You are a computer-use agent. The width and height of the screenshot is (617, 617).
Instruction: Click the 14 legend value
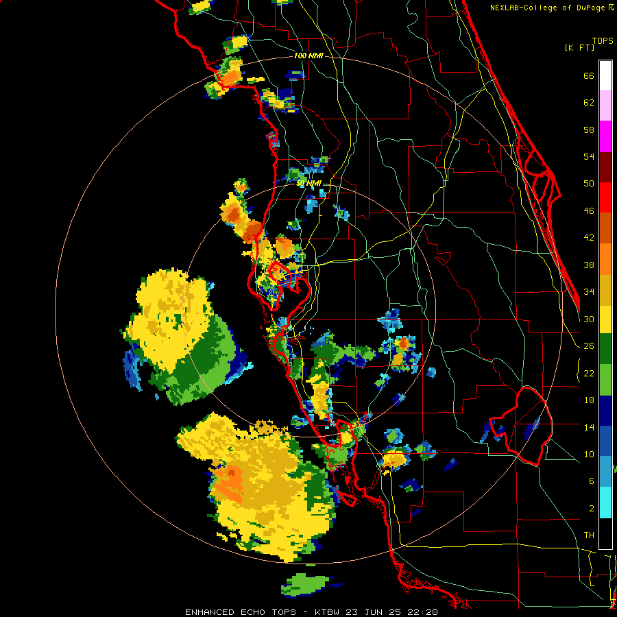click(589, 427)
